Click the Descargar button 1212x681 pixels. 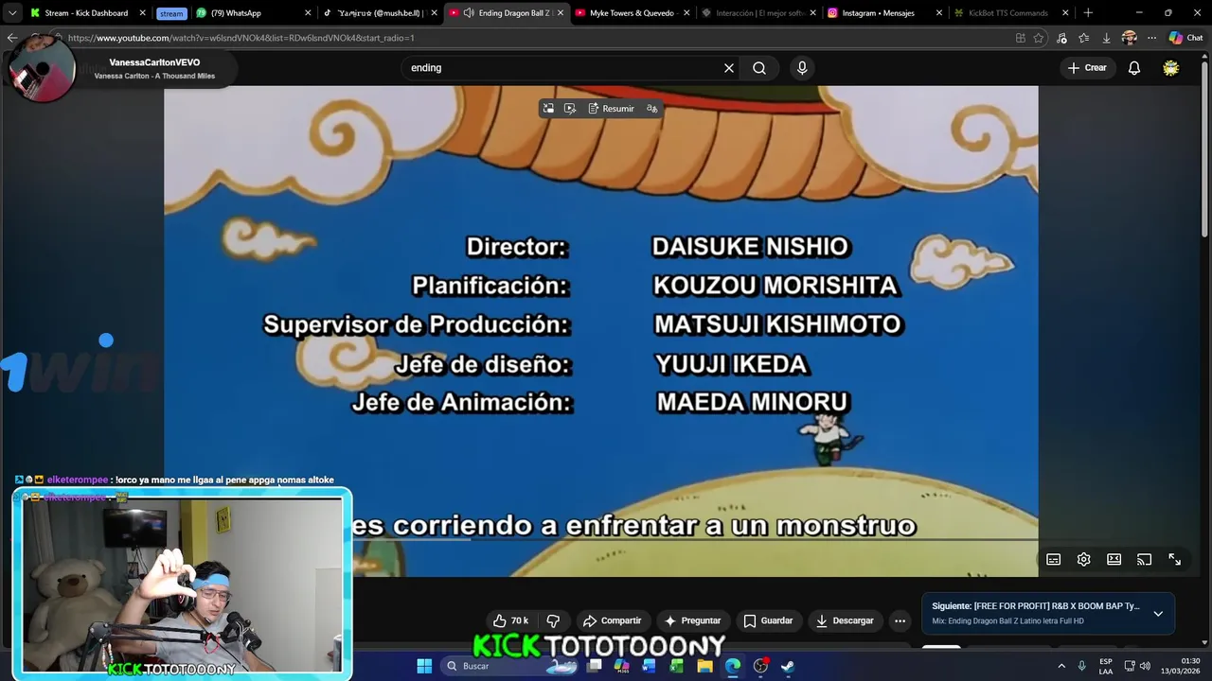[x=845, y=620]
